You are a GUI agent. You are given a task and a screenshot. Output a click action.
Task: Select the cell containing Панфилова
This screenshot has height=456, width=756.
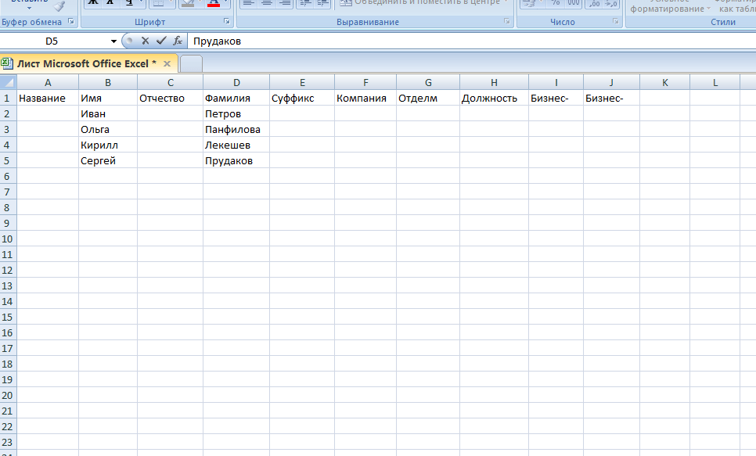tap(236, 129)
